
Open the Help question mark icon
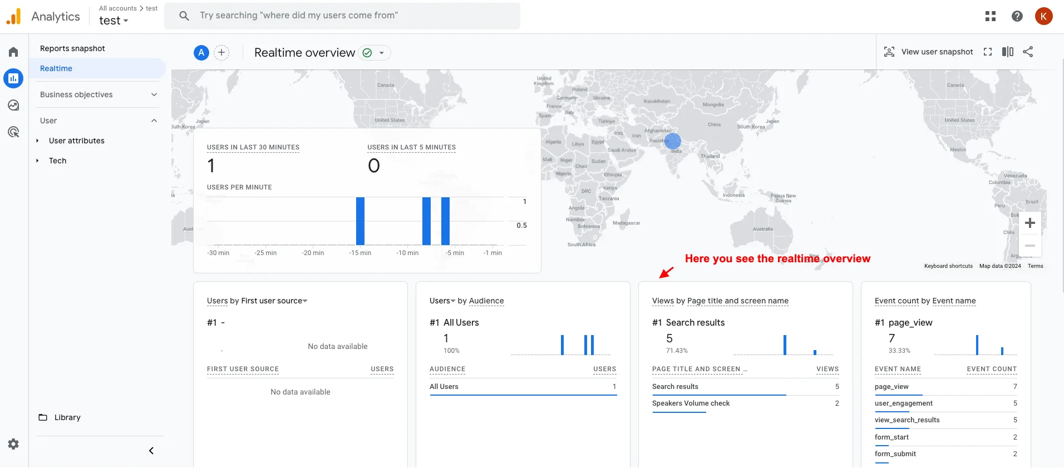pos(1017,17)
